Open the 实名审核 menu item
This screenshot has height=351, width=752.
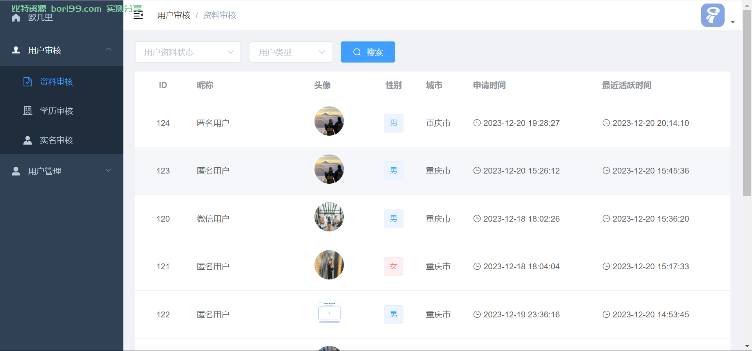pos(61,140)
